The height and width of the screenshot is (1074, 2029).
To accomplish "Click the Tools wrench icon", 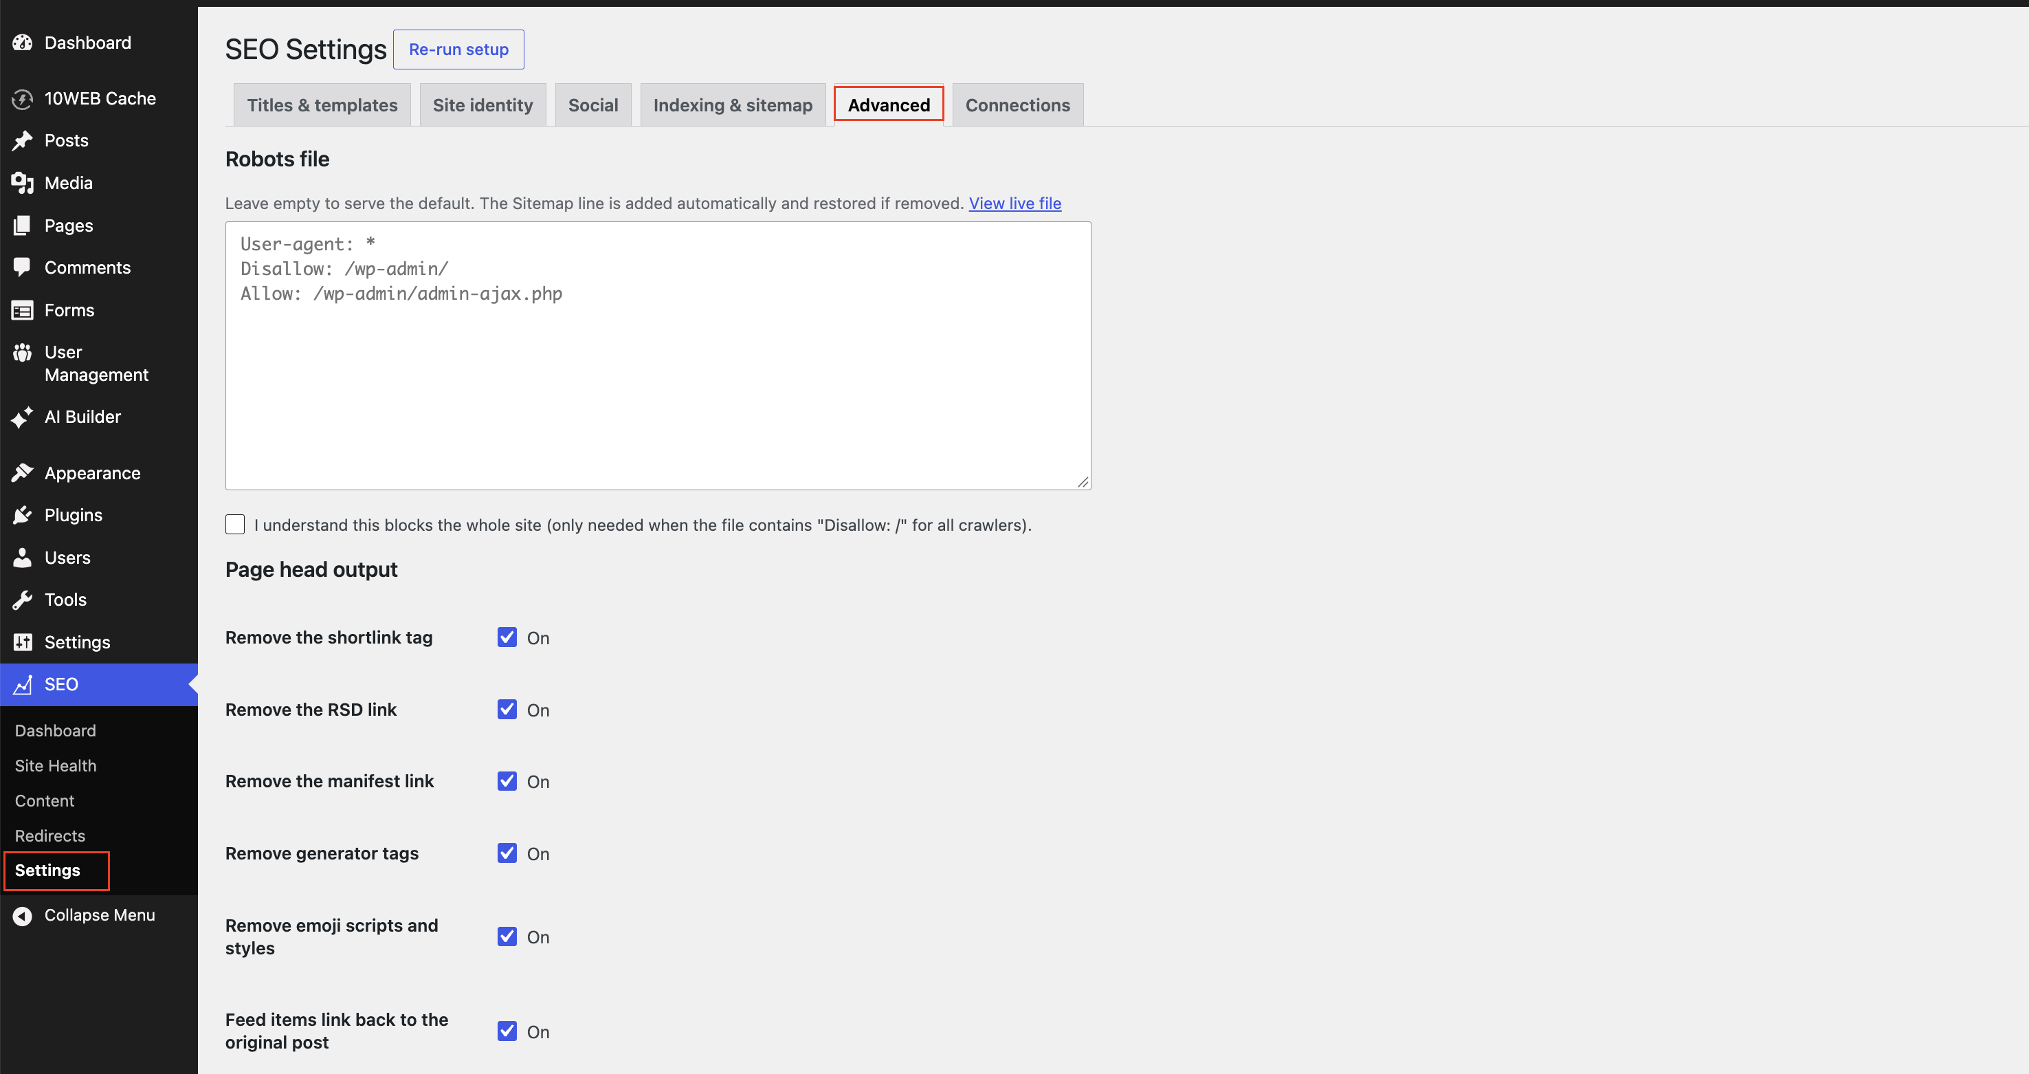I will pos(22,600).
